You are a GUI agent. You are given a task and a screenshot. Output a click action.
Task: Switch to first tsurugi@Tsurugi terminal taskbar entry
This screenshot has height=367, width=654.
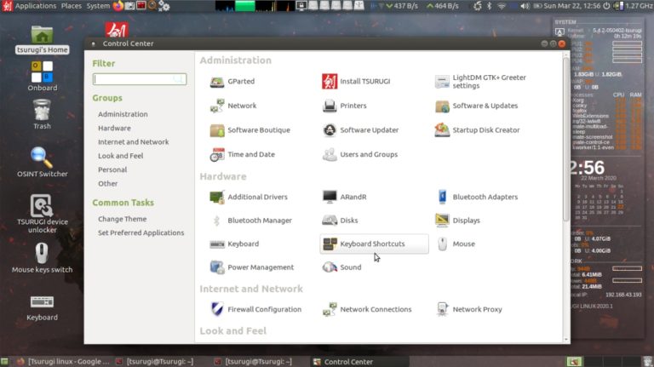(154, 362)
